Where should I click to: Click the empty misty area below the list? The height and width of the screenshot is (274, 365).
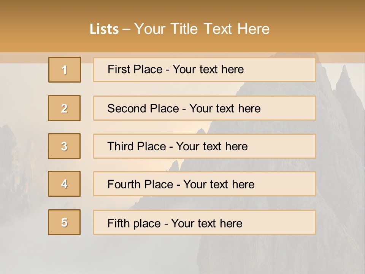point(114,255)
